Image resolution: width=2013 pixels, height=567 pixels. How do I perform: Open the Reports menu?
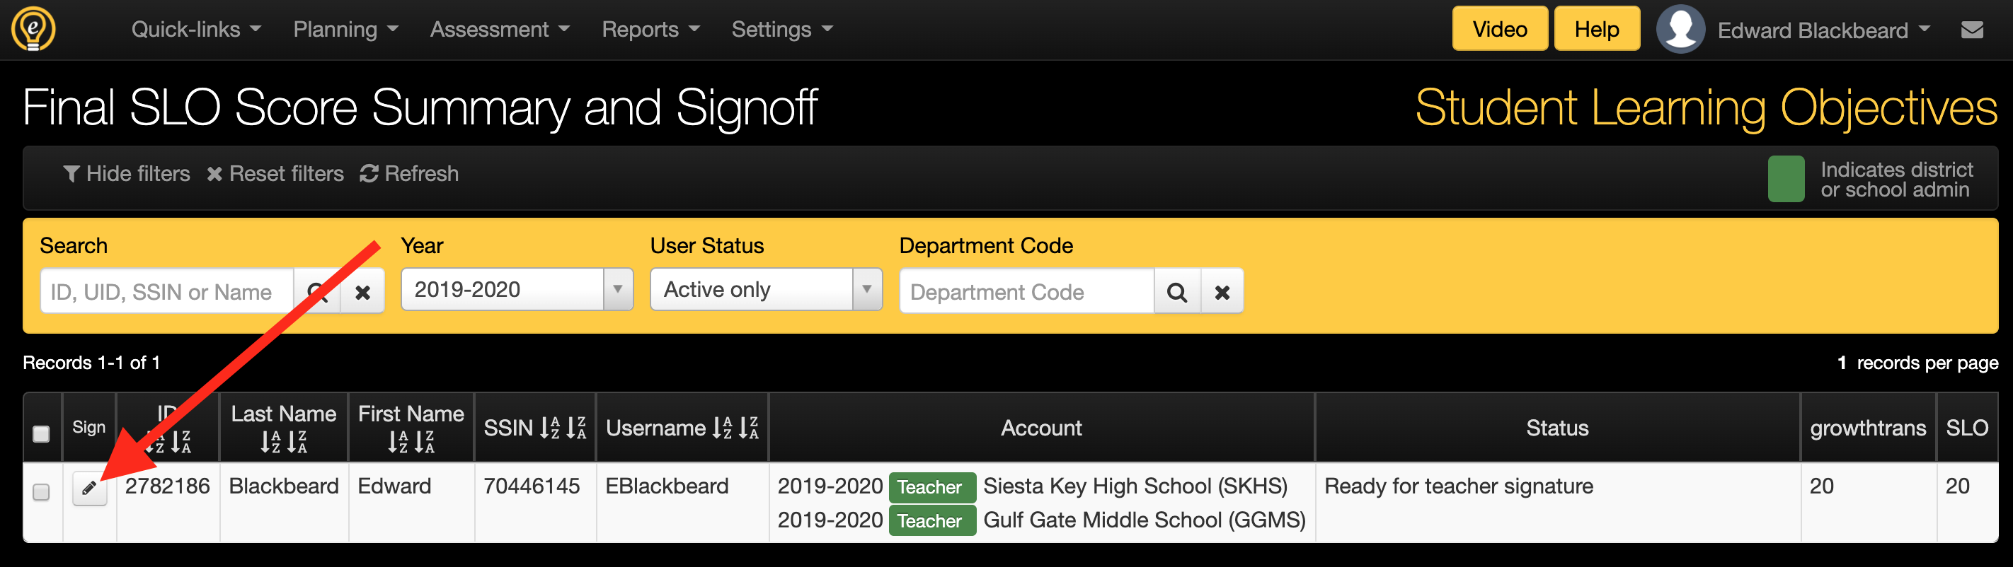(x=650, y=30)
